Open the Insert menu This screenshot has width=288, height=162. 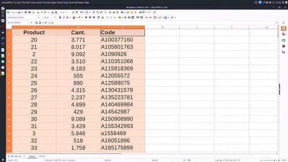[39, 3]
